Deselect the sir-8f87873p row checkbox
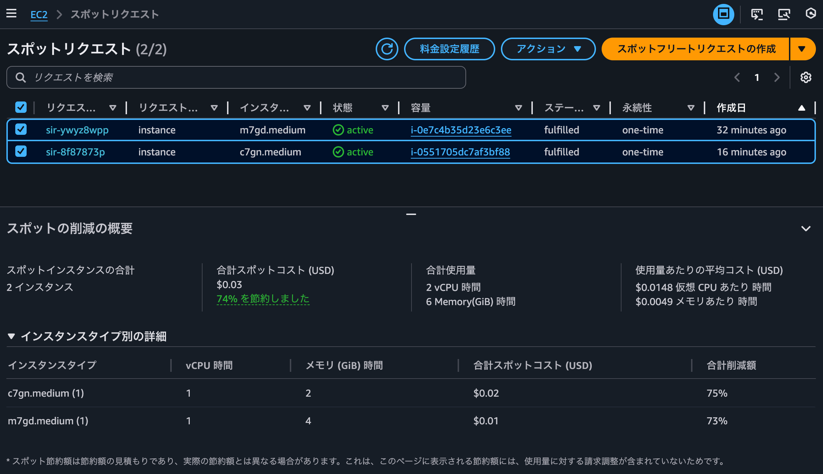The width and height of the screenshot is (823, 474). click(21, 151)
